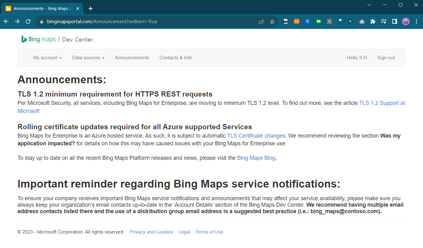Click the browser back arrow
423x248 pixels.
(x=6, y=22)
